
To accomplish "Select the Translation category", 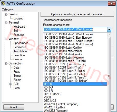I will [20, 51].
